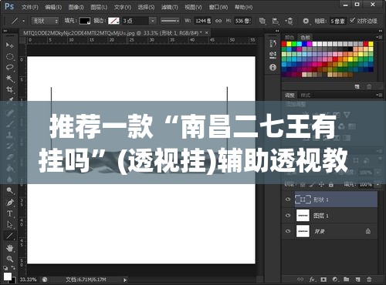The height and width of the screenshot is (285, 386).
Task: Open the shape fill color swatch
Action: click(85, 21)
